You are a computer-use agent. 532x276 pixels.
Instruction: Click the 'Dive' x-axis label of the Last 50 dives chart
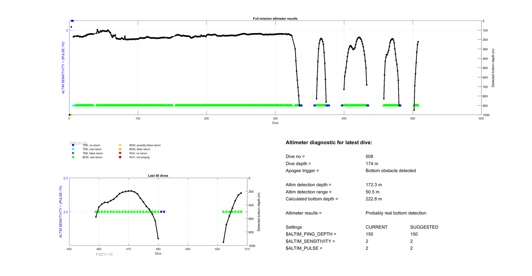[158, 254]
